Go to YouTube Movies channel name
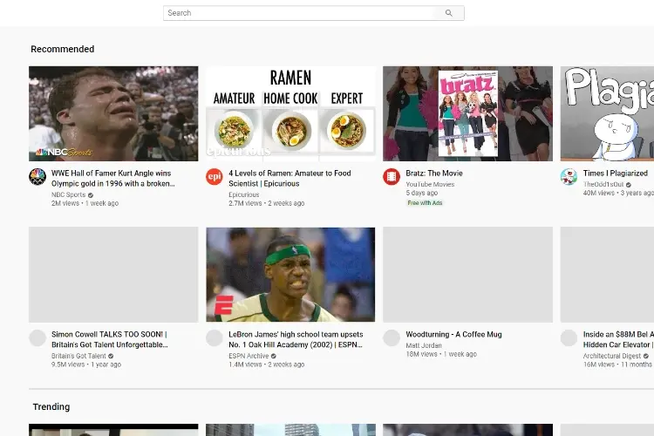The width and height of the screenshot is (654, 436). [430, 184]
